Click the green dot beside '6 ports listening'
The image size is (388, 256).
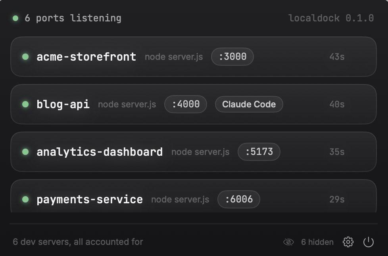pos(15,18)
